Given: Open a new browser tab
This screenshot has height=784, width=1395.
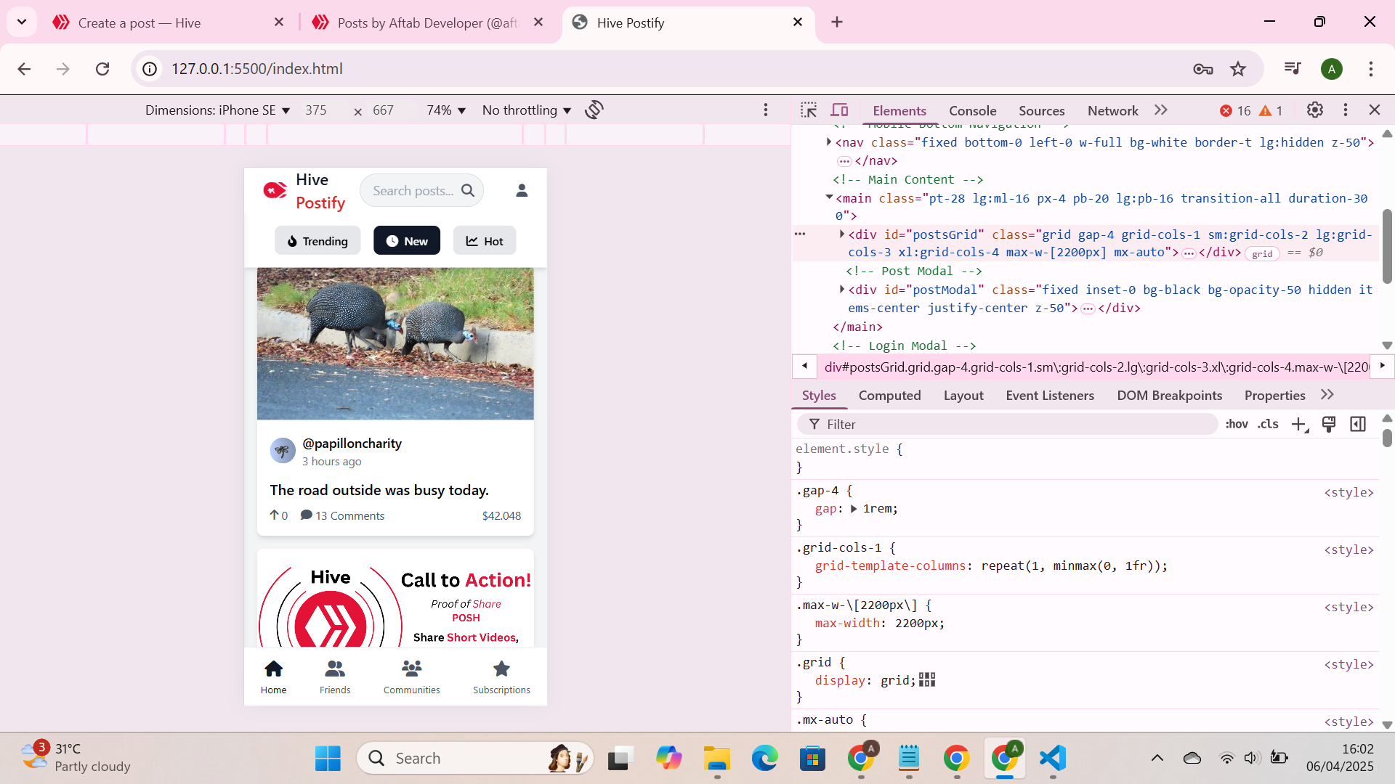Looking at the screenshot, I should click(x=837, y=22).
